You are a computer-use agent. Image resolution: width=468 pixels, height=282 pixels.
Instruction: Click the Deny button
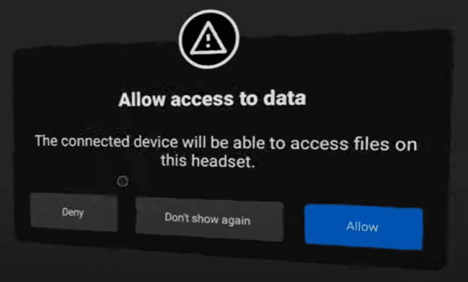(x=74, y=212)
